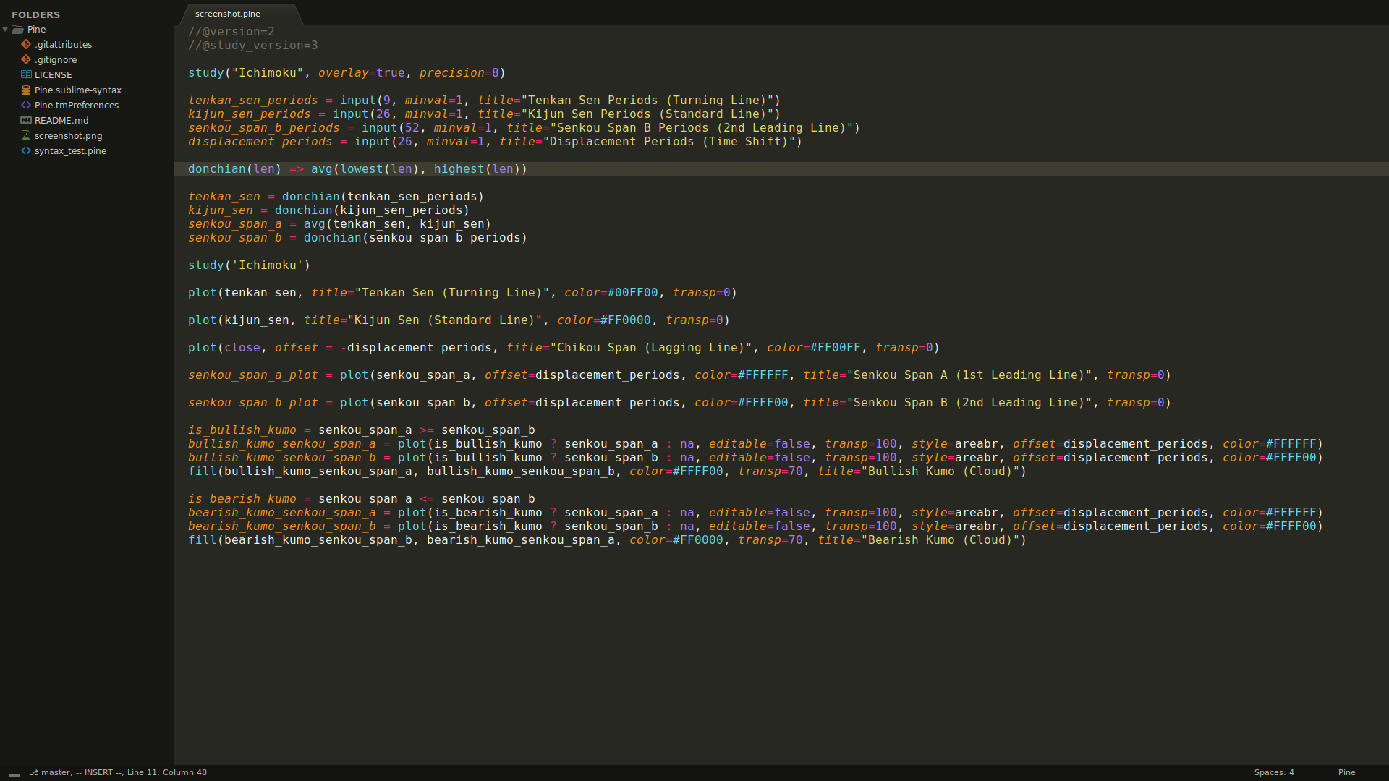Open the Pine syntax selector in status bar
1389x781 pixels.
point(1346,772)
